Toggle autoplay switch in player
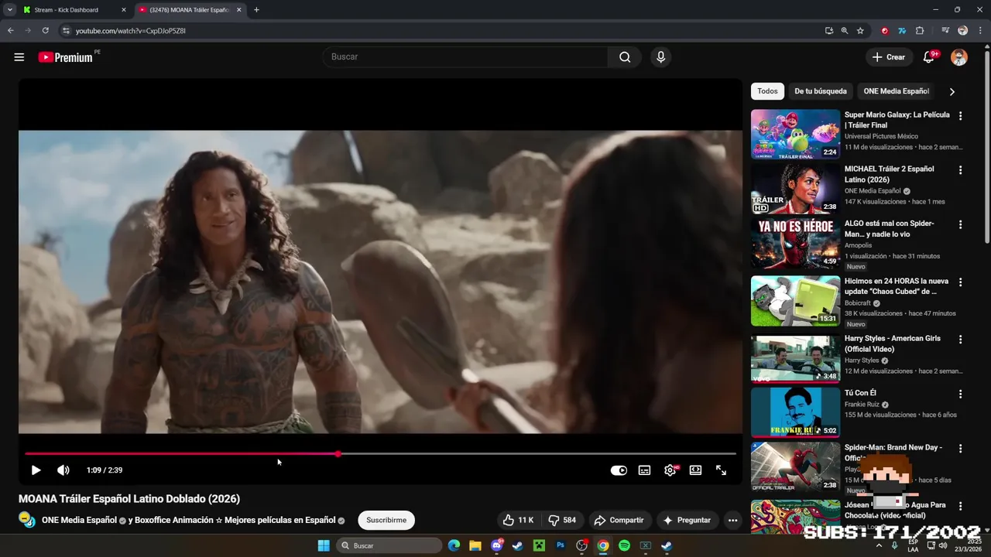Image resolution: width=991 pixels, height=557 pixels. [x=619, y=470]
